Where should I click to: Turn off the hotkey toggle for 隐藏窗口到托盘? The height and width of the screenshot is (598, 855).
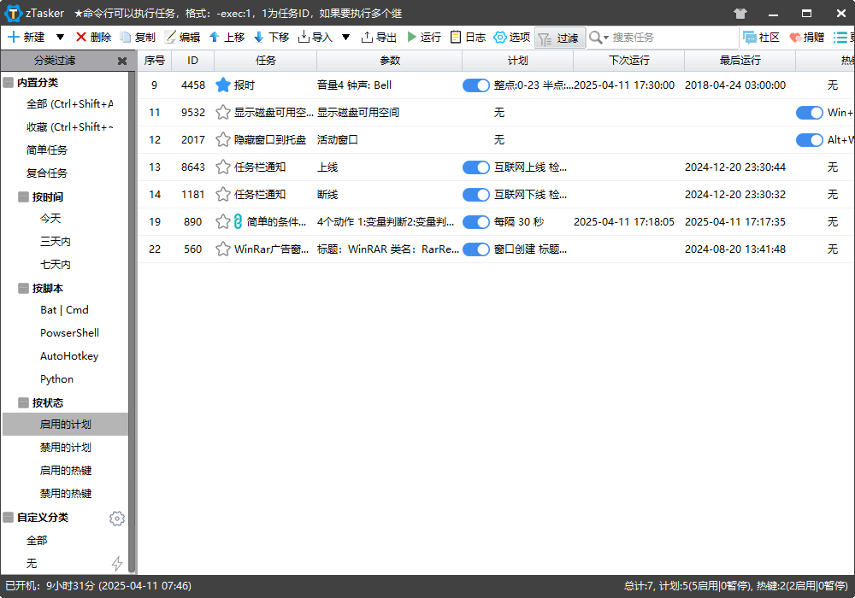pos(809,140)
